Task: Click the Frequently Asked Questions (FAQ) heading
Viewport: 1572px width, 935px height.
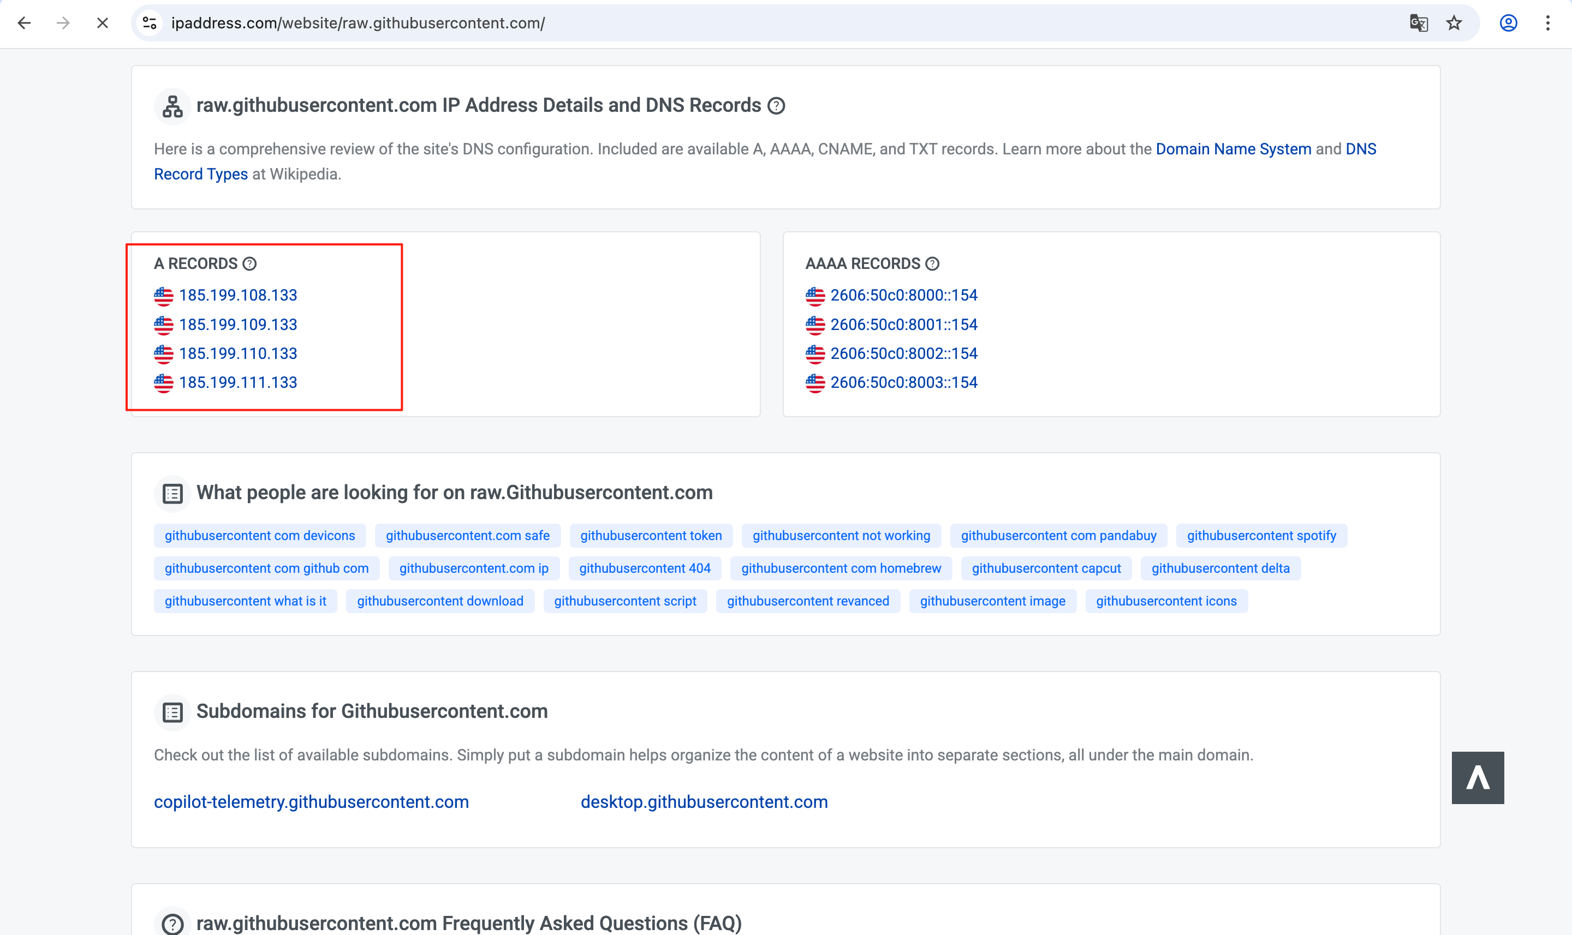Action: click(469, 924)
